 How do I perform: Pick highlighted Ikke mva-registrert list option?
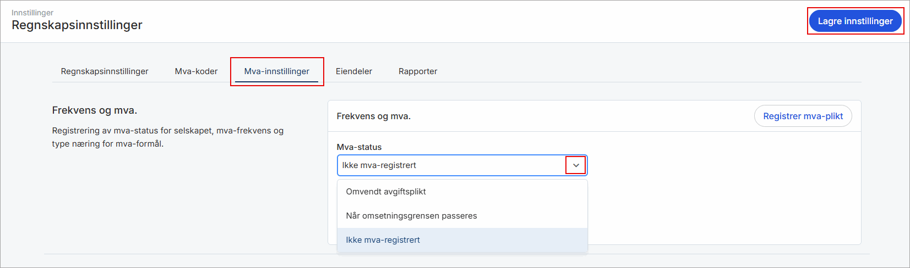point(383,240)
